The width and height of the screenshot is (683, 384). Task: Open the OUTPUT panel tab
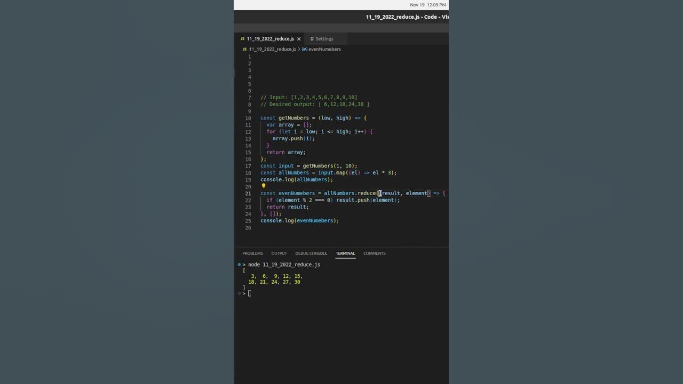[279, 253]
